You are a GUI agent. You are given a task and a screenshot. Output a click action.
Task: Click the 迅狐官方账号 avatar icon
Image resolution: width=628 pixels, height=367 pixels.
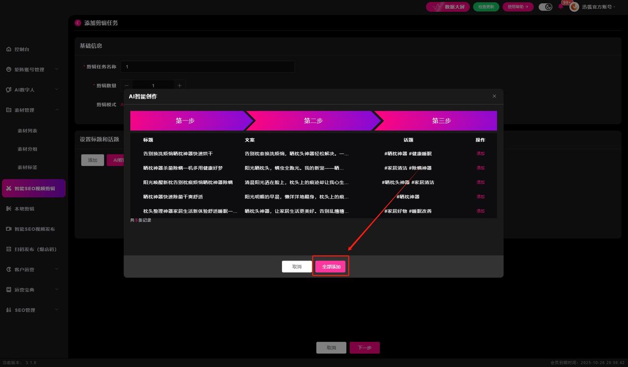(x=574, y=7)
